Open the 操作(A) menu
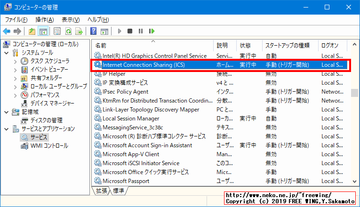This screenshot has width=360, height=207. [45, 20]
